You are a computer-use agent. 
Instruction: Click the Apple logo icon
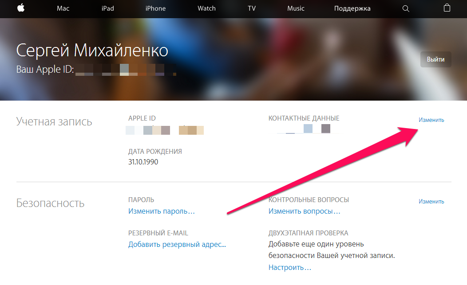click(21, 8)
